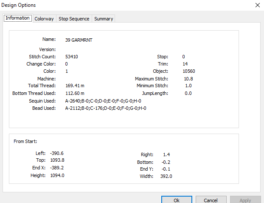This screenshot has height=203, width=264.
Task: Click the JumpLength value 0.0
Action: 188,93
